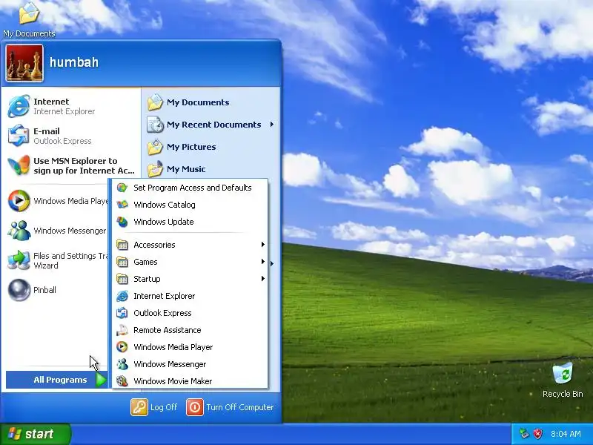The width and height of the screenshot is (593, 445).
Task: Expand the Accessories submenu arrow
Action: point(263,245)
